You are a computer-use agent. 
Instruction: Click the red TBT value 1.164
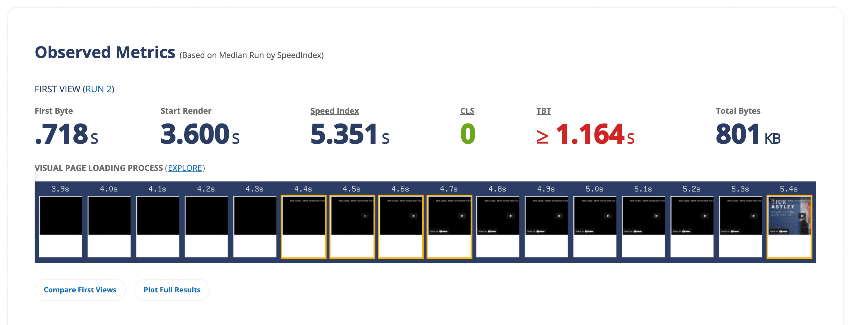585,134
